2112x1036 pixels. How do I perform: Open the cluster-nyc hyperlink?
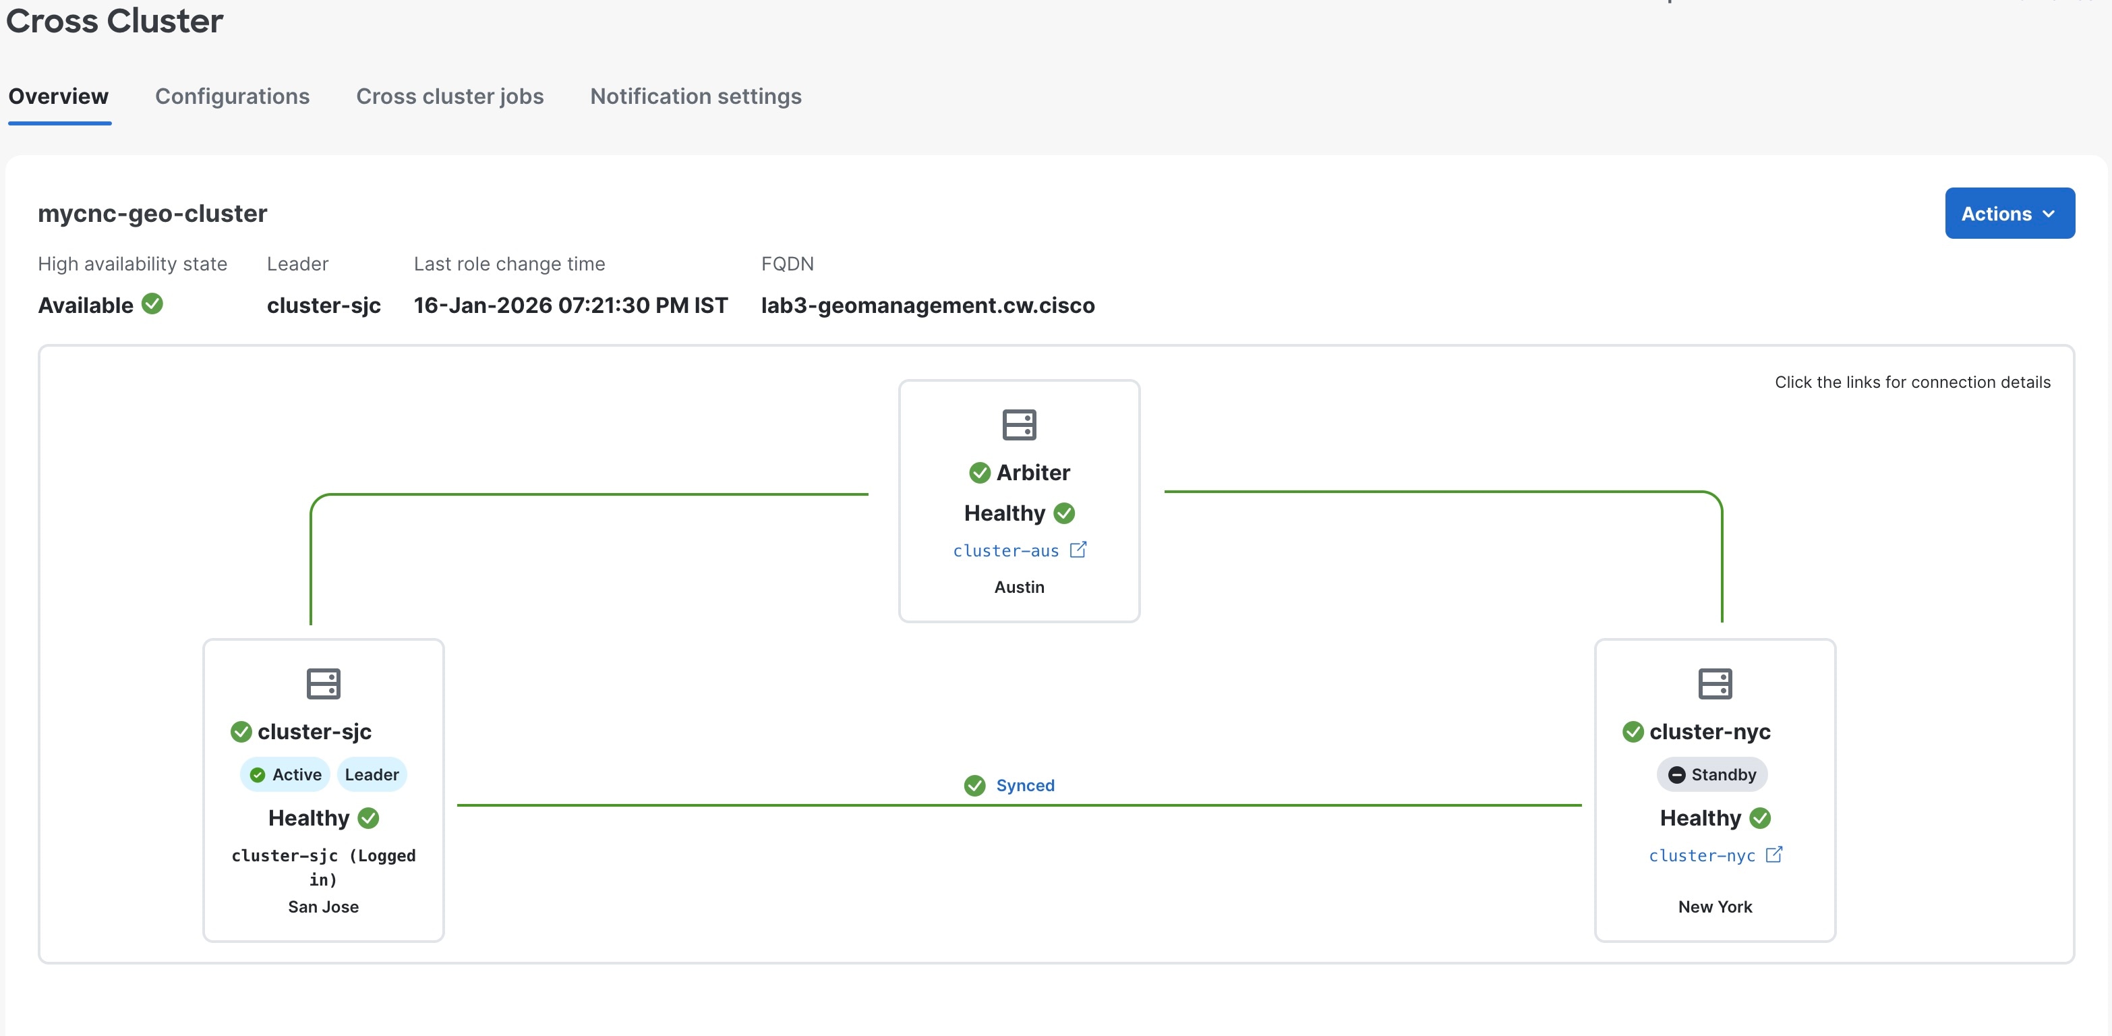[x=1701, y=855]
